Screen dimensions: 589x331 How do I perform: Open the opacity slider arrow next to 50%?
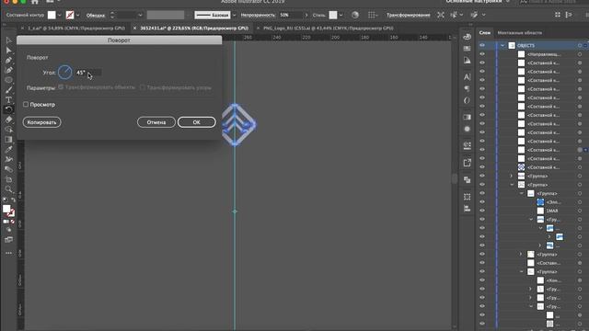tap(306, 15)
